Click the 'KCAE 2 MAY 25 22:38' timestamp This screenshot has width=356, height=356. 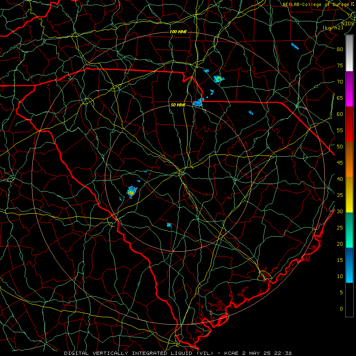pyautogui.click(x=258, y=353)
